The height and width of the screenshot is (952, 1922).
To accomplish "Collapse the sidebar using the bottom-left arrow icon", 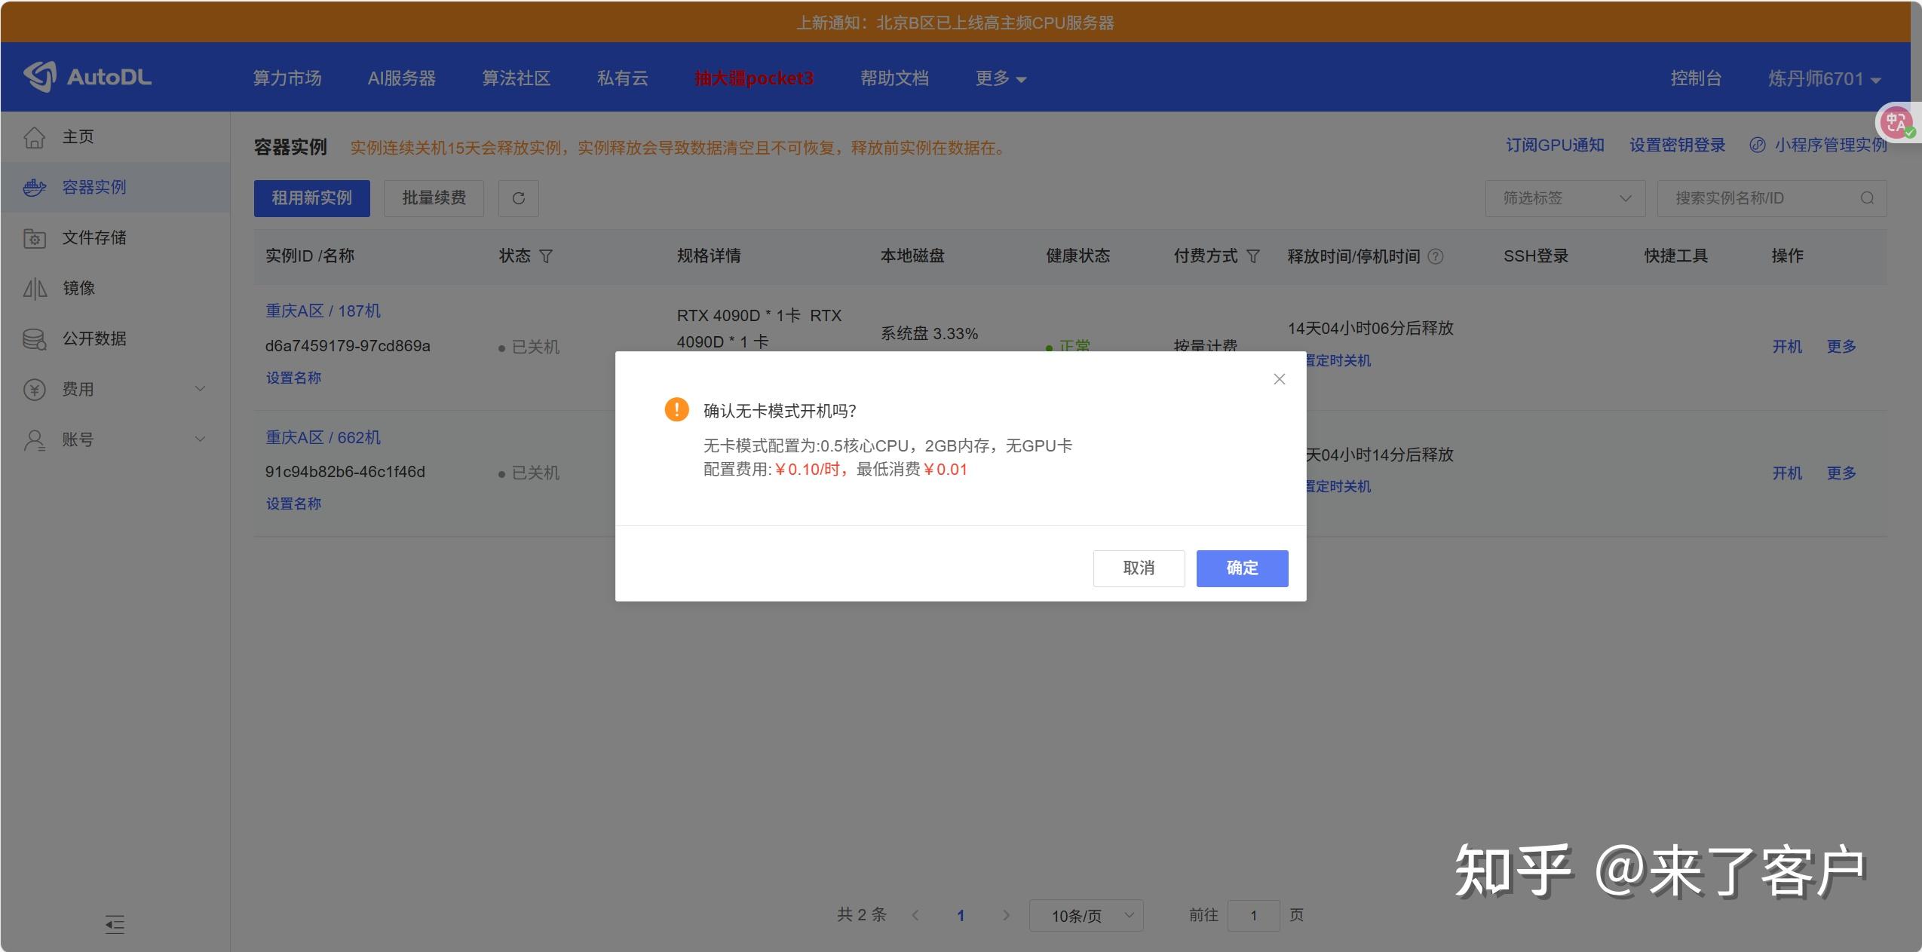I will click(115, 924).
